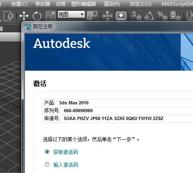Click the Use Pivot Point Center icon
The image size is (193, 173).
[92, 16]
